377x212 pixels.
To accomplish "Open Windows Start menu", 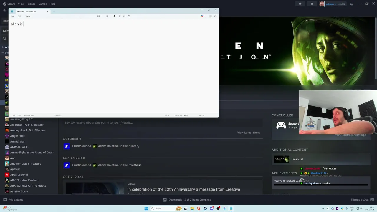I will [146, 208].
